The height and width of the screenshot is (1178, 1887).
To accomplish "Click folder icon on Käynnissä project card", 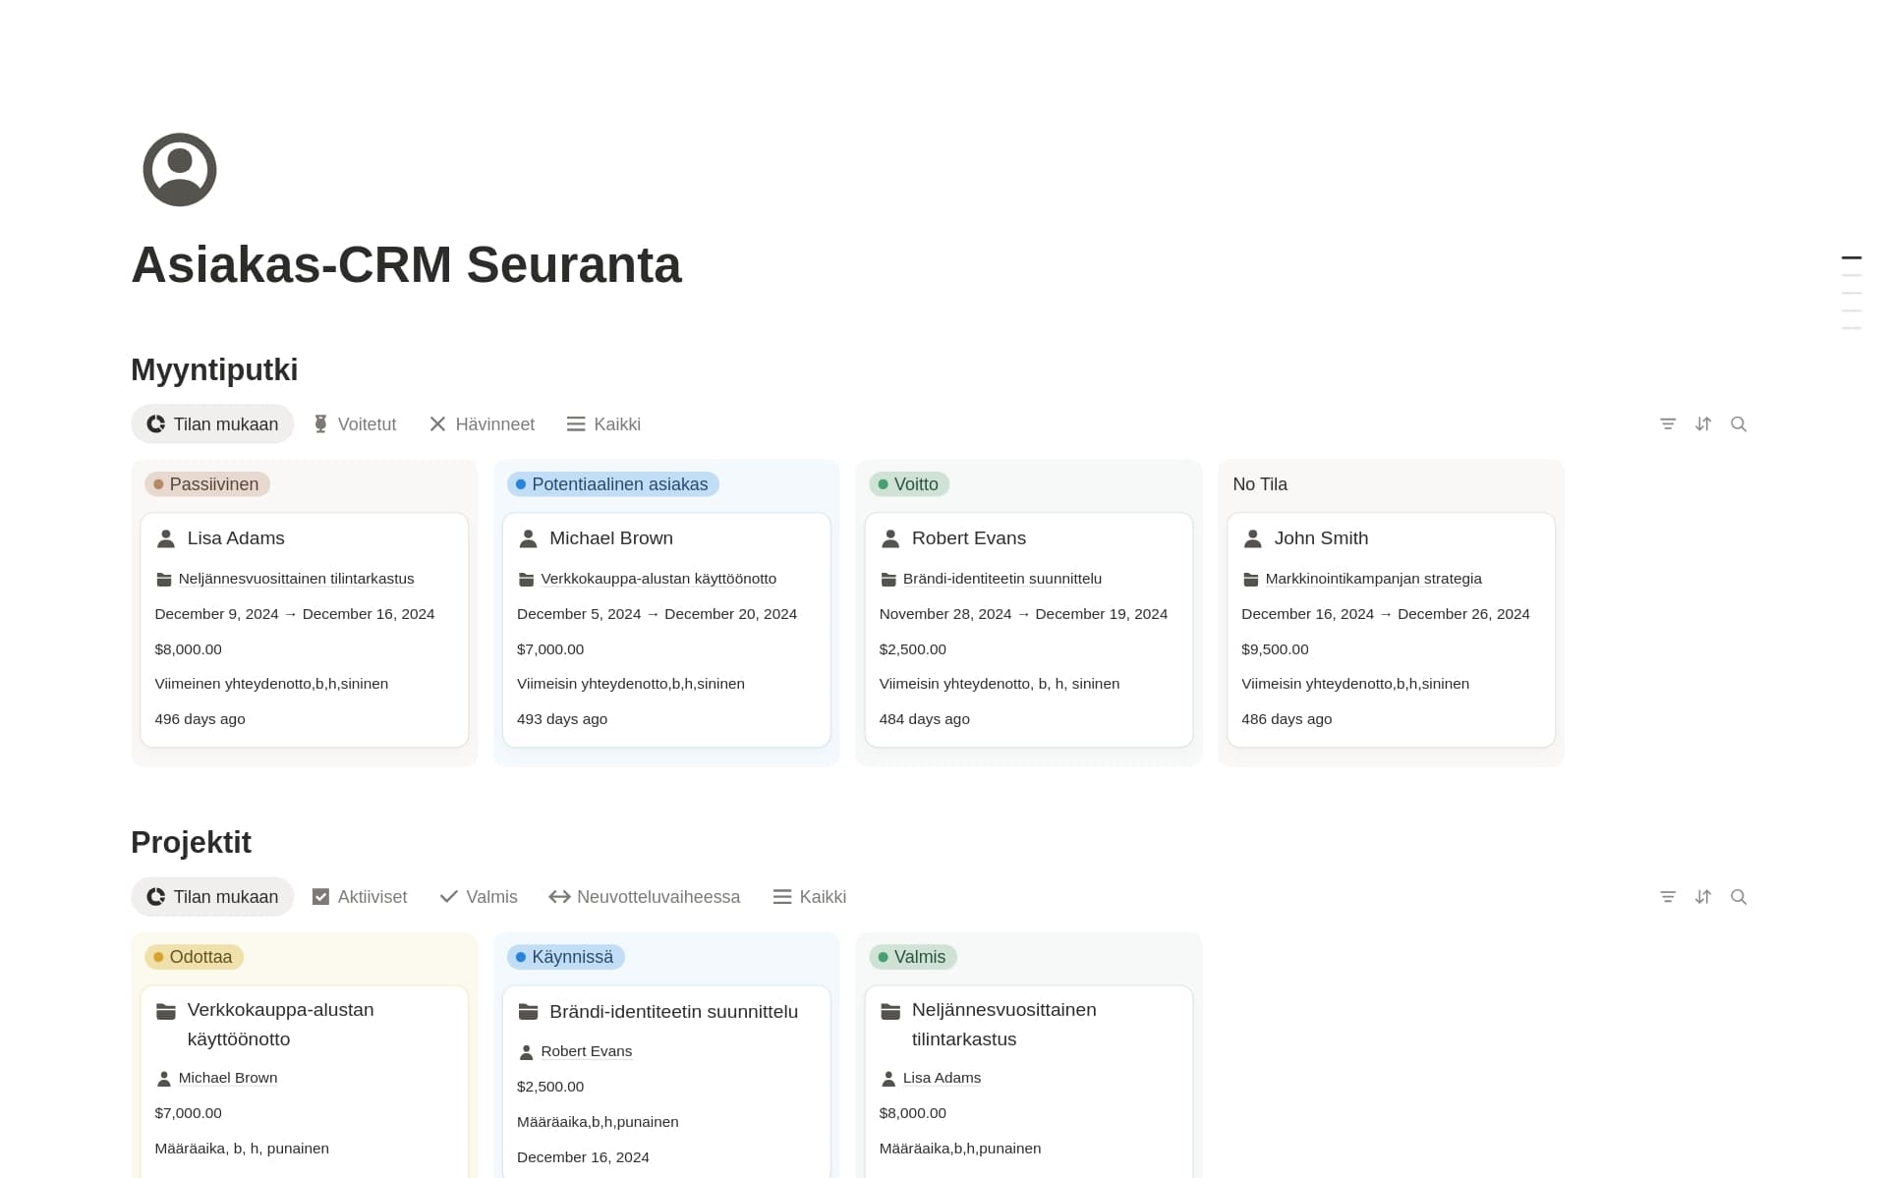I will 528,1012.
